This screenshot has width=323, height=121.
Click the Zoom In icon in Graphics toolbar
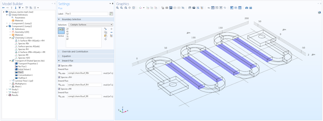(x=118, y=8)
